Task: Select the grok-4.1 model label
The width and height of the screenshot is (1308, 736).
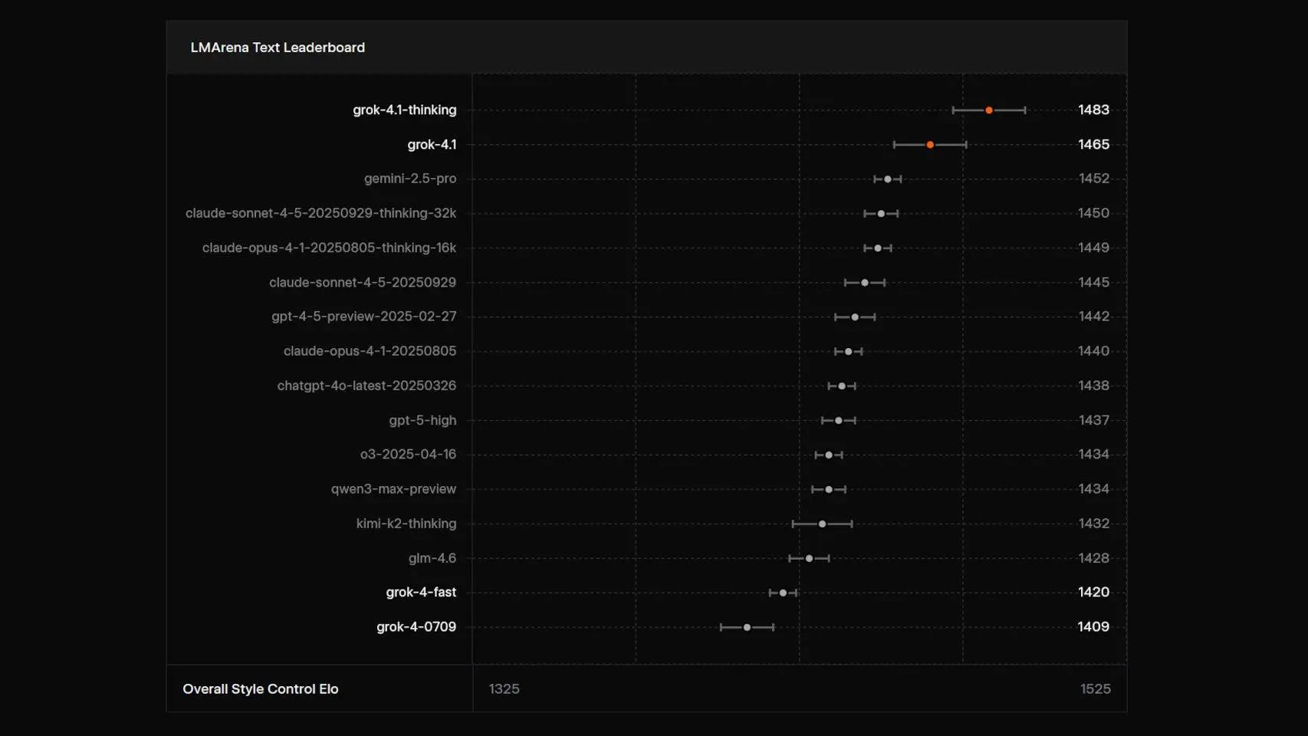Action: tap(432, 145)
